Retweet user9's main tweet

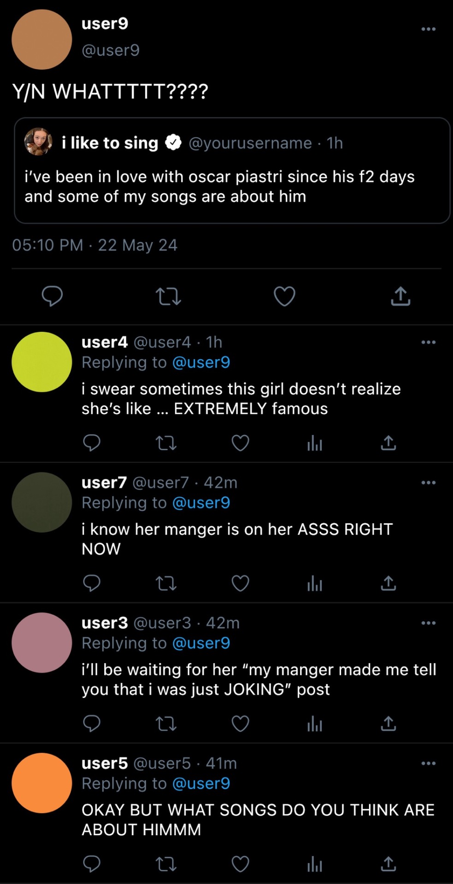168,296
